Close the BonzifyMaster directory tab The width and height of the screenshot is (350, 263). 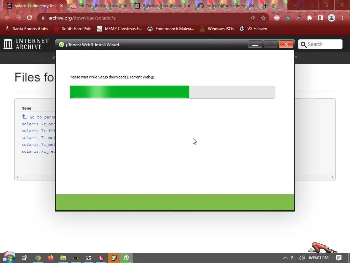(189, 6)
